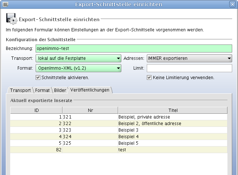Image resolution: width=238 pixels, height=175 pixels.
Task: Close the Export-Schnittstelle einrichten dialog
Action: (x=232, y=4)
